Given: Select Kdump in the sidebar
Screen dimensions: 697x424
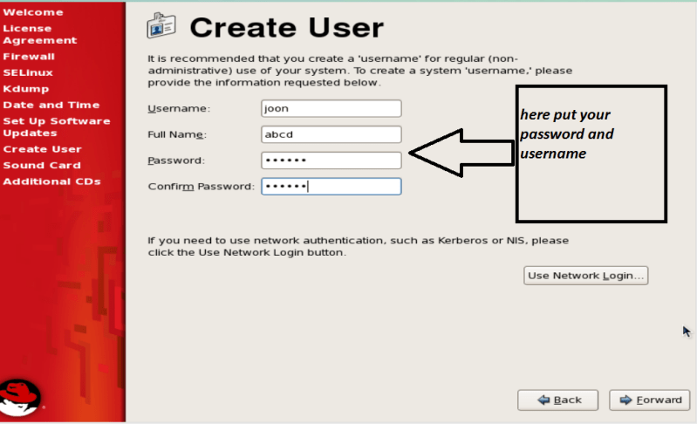Looking at the screenshot, I should pos(26,89).
